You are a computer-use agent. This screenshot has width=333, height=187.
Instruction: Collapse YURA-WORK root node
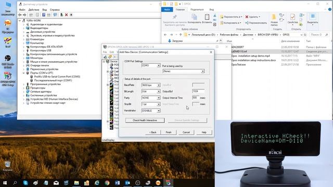tap(20, 21)
